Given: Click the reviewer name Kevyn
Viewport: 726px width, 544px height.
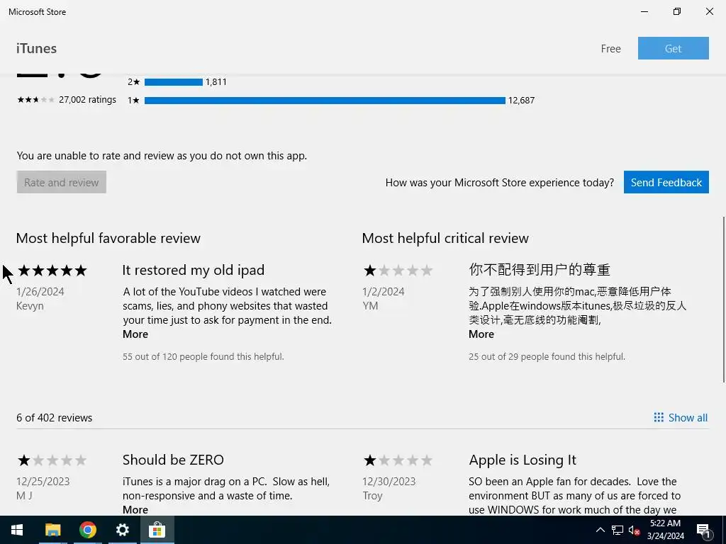Looking at the screenshot, I should coord(30,306).
